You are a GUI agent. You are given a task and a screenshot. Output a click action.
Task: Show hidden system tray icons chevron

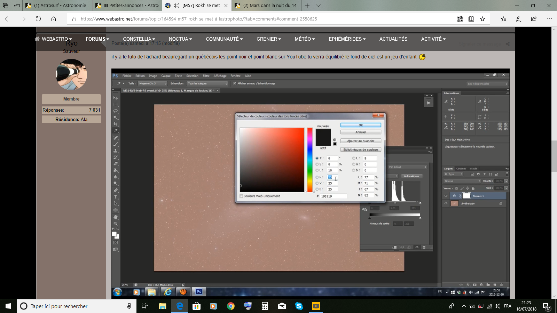(x=464, y=306)
